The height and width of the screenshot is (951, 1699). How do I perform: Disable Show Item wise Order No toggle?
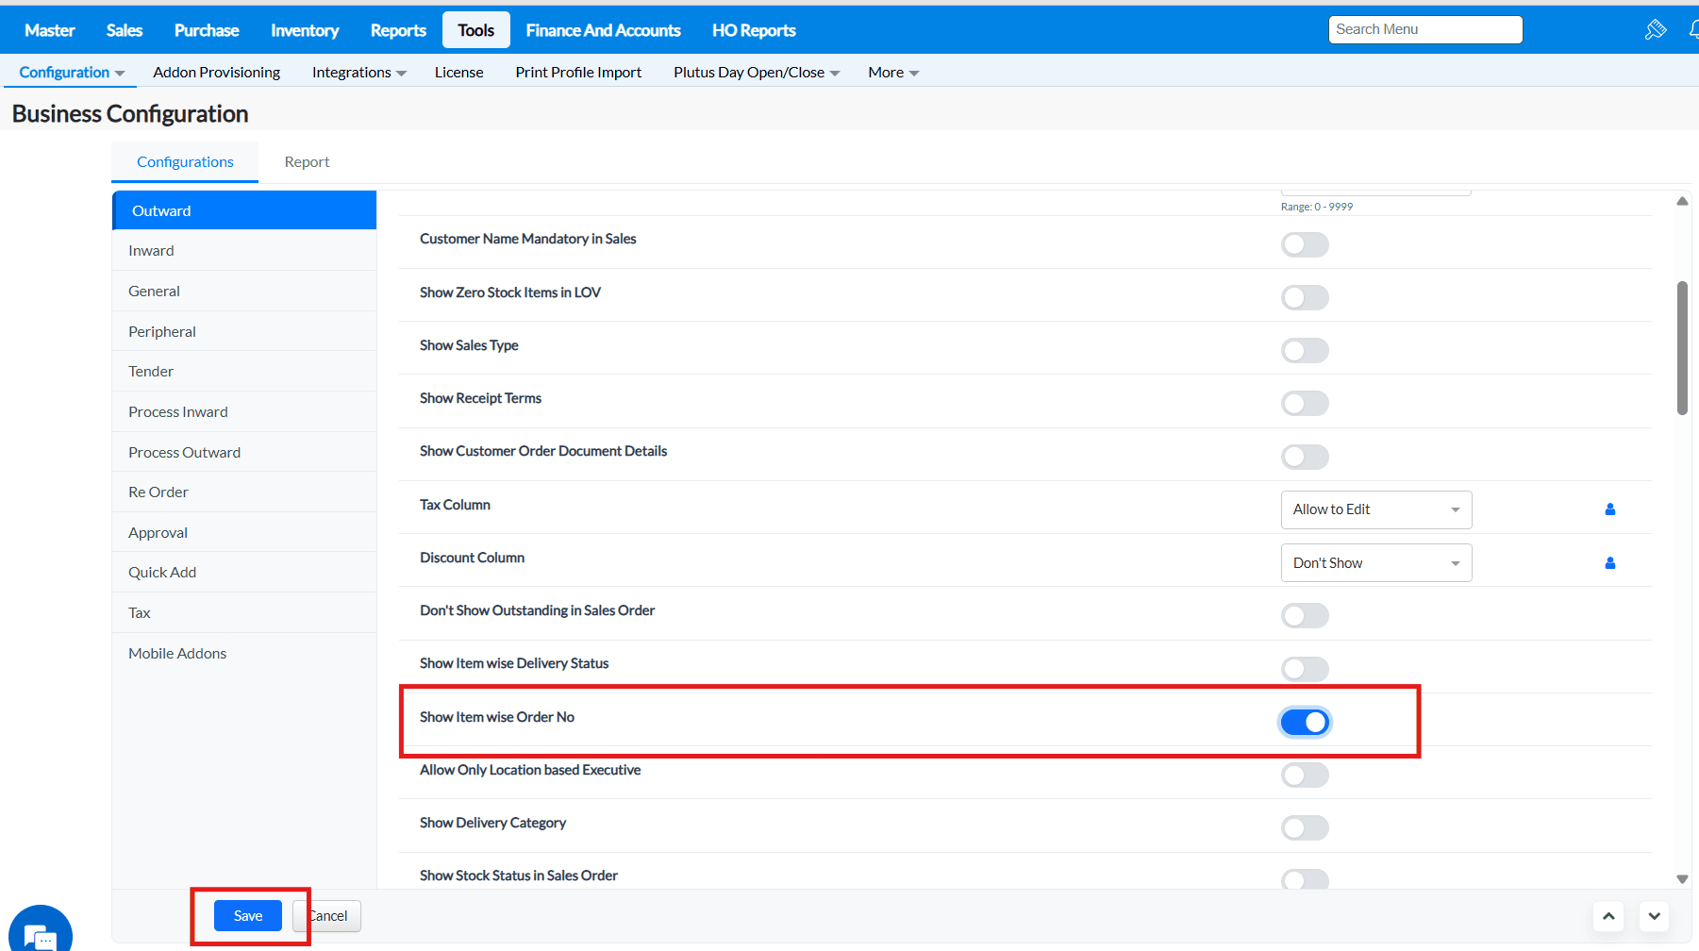1305,723
